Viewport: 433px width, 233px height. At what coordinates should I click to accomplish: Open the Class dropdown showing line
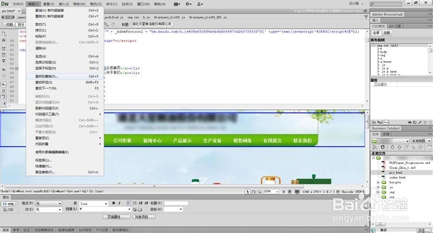coord(94,203)
